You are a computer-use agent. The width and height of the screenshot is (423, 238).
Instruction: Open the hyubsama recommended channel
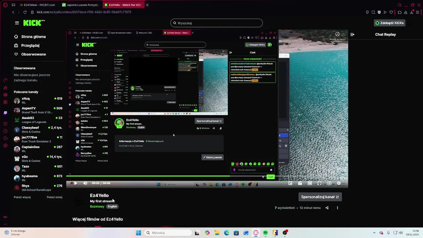[38, 178]
